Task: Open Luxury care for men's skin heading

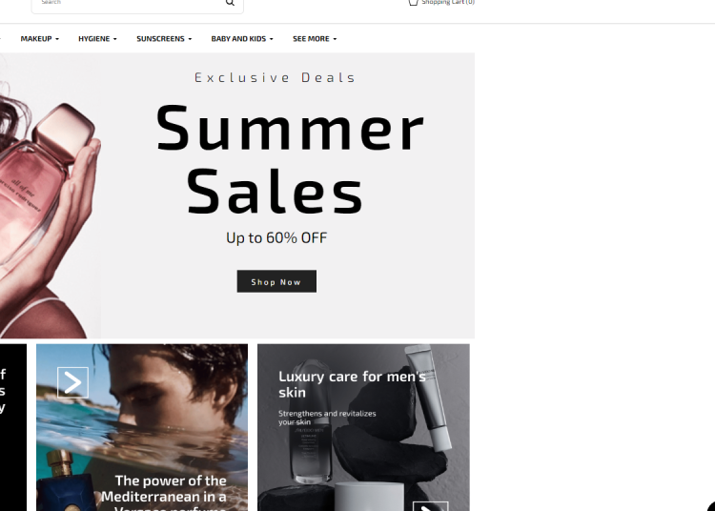Action: pos(352,384)
